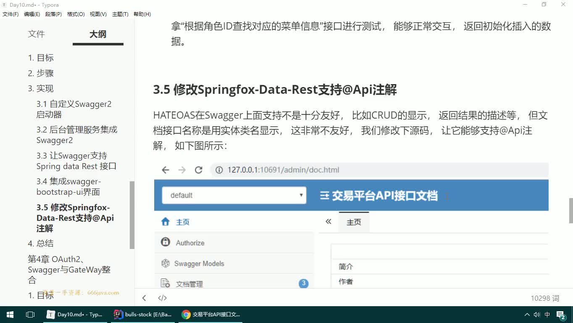Click the 3.5 修改Springfox-Data-Rest document heading
The image size is (573, 323).
(275, 90)
